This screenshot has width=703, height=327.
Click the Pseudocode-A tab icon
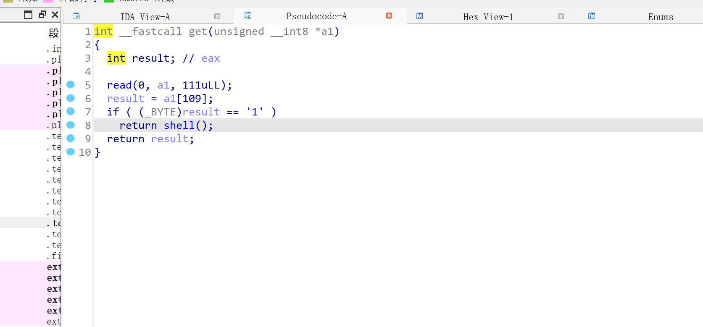click(248, 16)
